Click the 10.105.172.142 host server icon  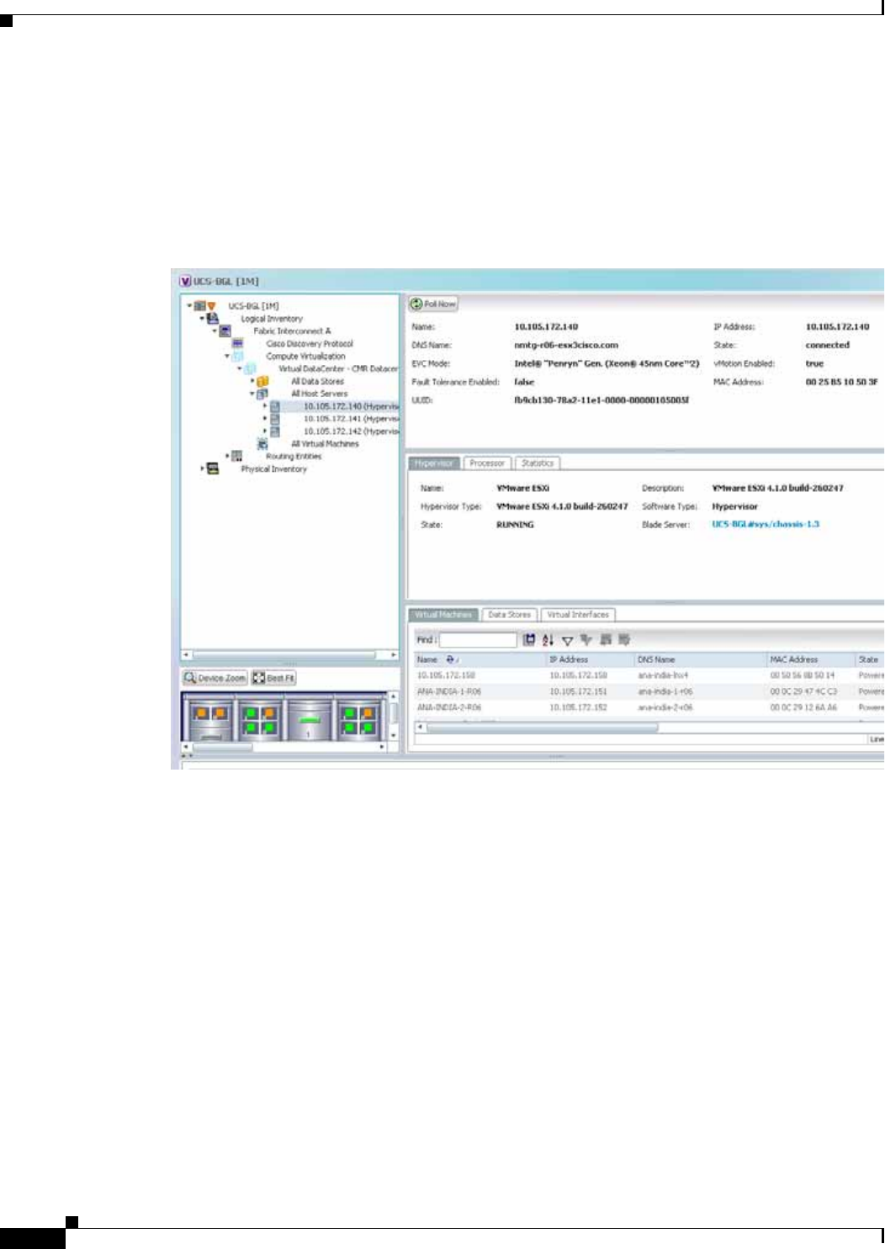click(x=275, y=431)
